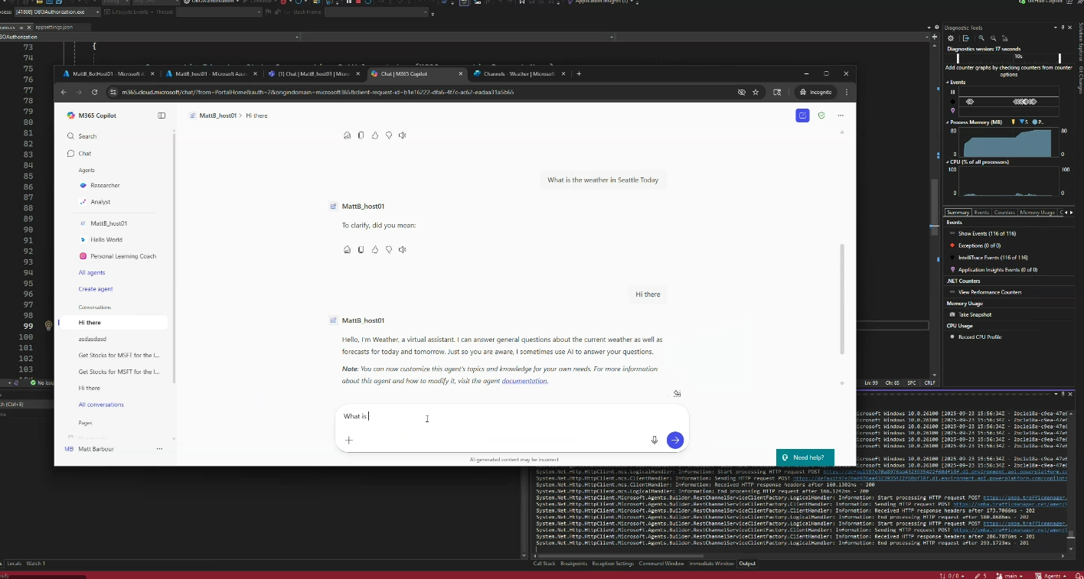The image size is (1084, 579).
Task: Click the 'Need help?' button
Action: pos(805,457)
